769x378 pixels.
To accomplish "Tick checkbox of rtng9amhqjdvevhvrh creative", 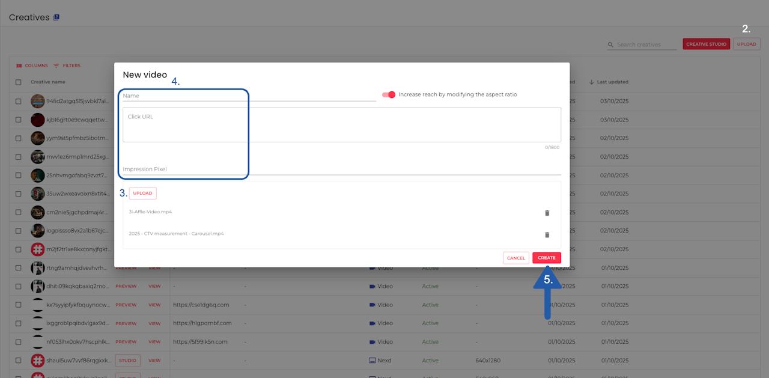I will pyautogui.click(x=19, y=268).
